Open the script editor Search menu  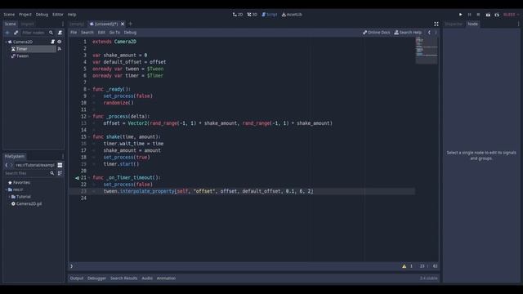click(87, 33)
